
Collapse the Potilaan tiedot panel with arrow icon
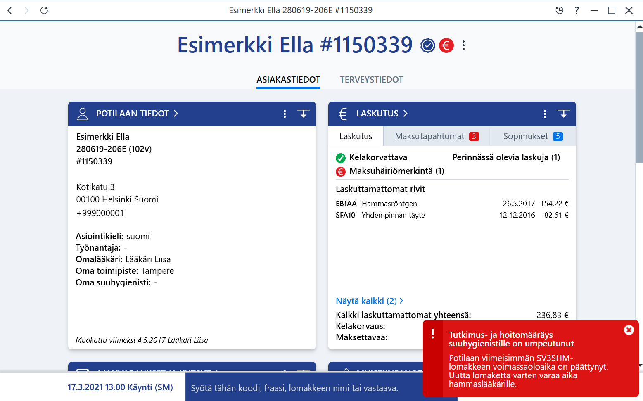pyautogui.click(x=304, y=114)
